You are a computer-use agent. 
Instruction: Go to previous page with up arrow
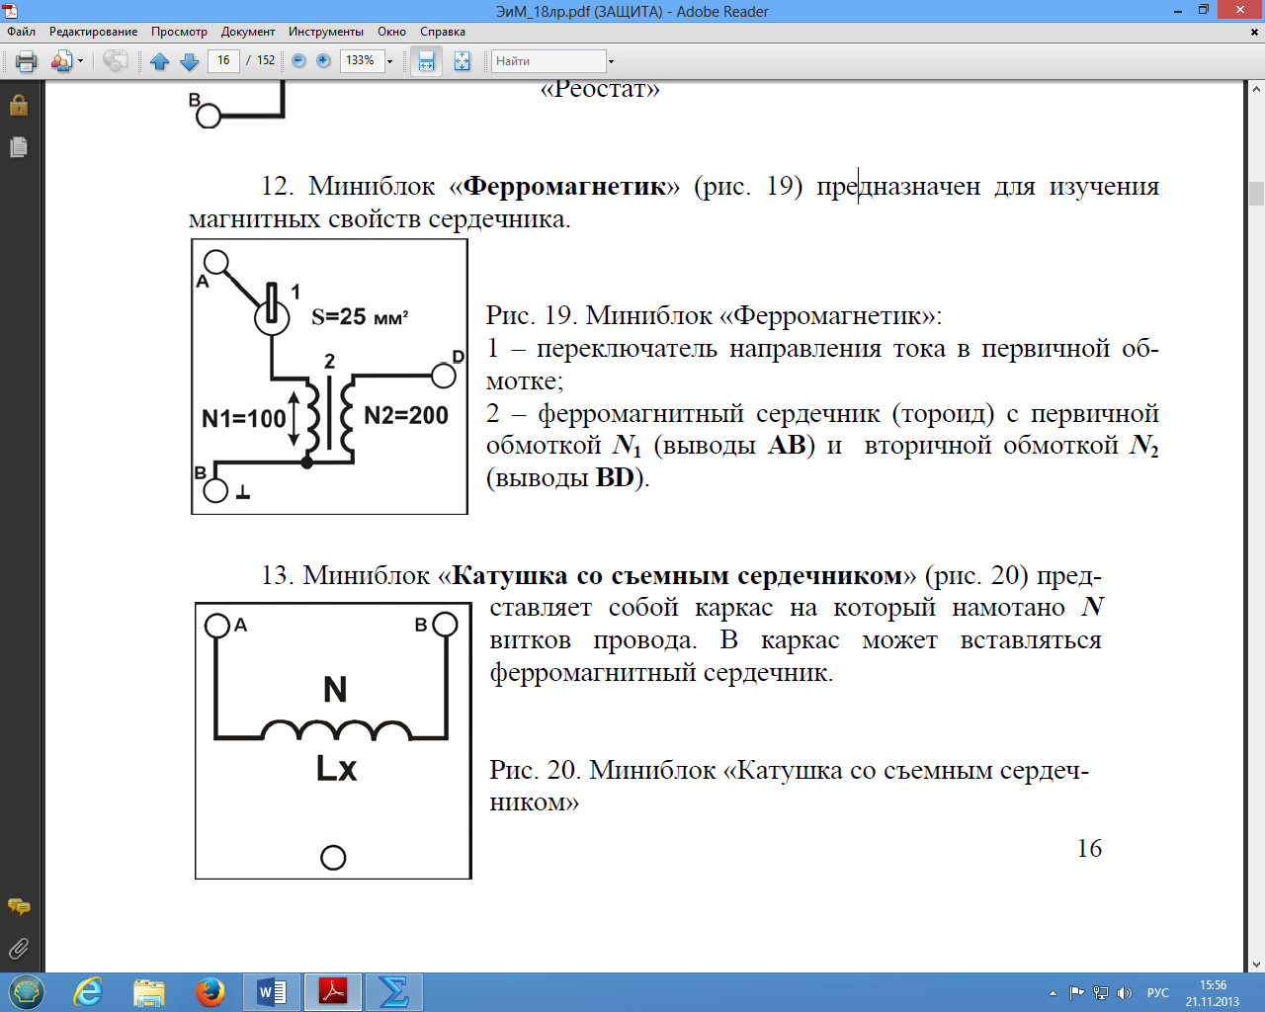pyautogui.click(x=160, y=61)
